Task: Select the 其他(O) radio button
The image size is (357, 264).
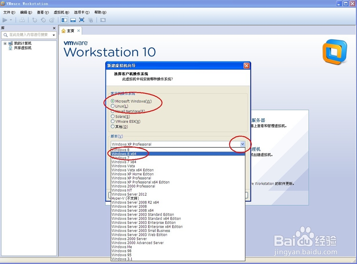Action: click(x=112, y=126)
